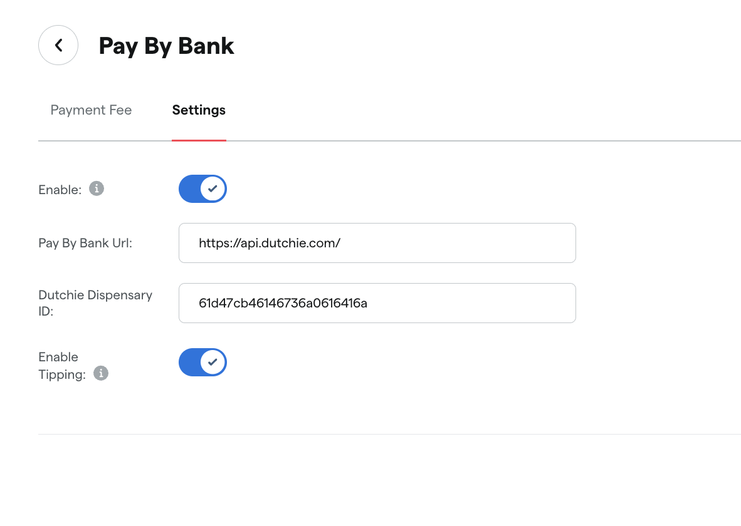741x526 pixels.
Task: Disable the Enable Tipping toggle
Action: click(x=202, y=362)
